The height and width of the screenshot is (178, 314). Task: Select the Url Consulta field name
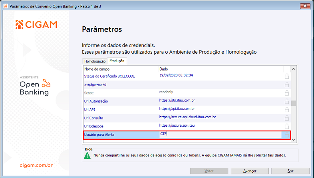pyautogui.click(x=93, y=118)
